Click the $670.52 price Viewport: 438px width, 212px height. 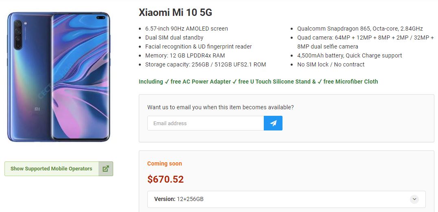click(165, 179)
